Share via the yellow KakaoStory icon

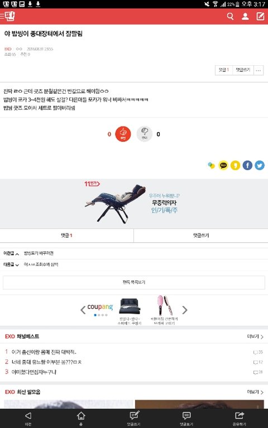pos(236,165)
